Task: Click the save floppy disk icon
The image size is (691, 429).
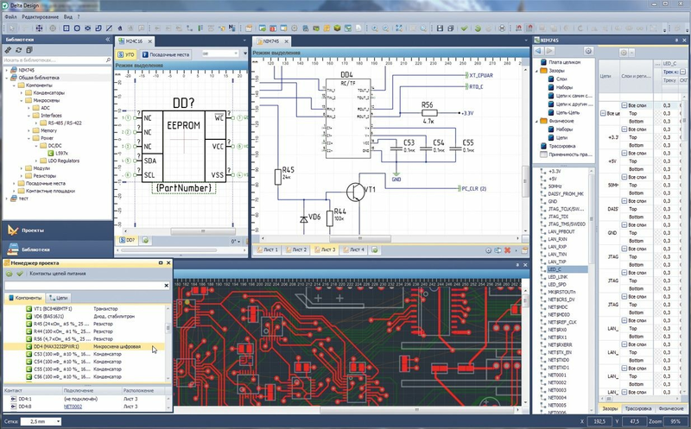Action: point(440,28)
